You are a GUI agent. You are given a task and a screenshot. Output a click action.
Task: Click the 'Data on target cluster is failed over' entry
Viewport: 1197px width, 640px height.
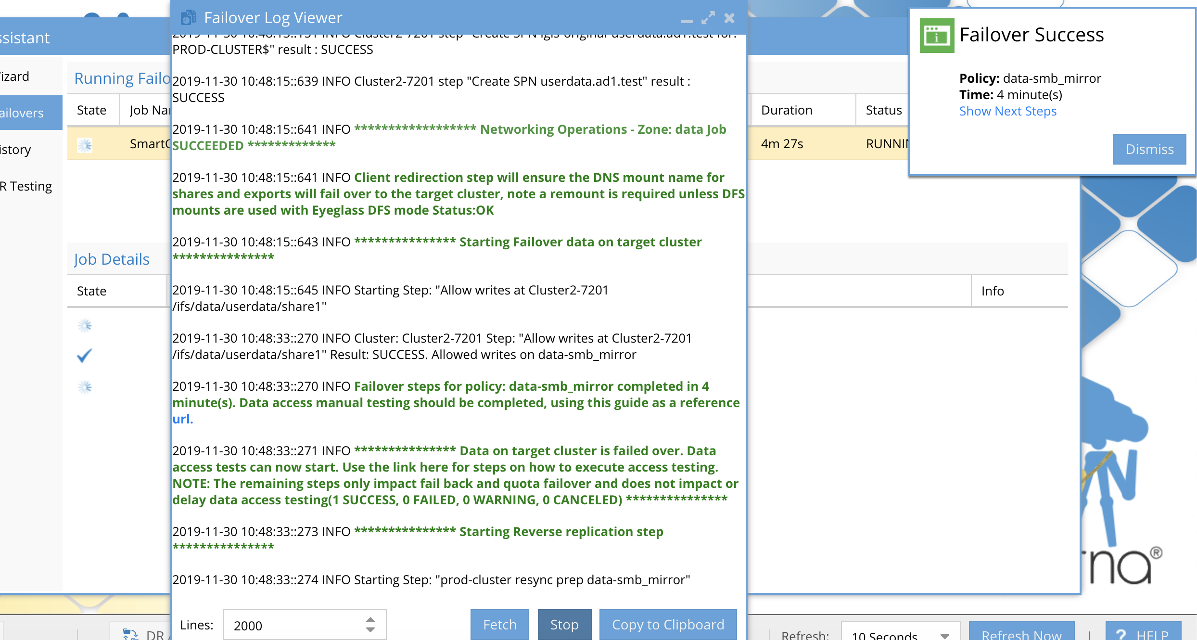tap(455, 475)
